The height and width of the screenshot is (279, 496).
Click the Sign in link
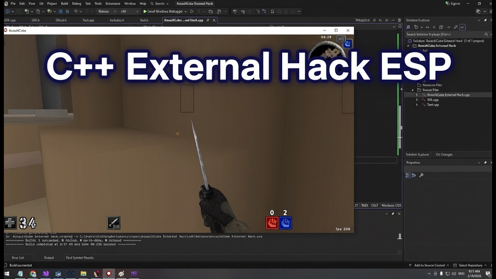point(453,3)
